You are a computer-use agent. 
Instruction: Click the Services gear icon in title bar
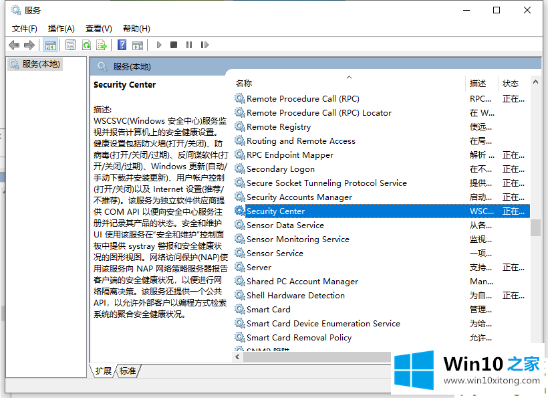tap(16, 10)
